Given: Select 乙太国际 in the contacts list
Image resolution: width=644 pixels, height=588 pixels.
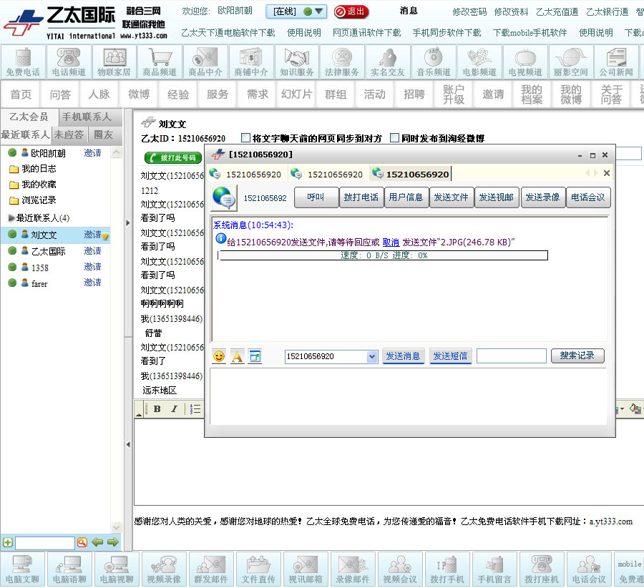Looking at the screenshot, I should point(48,251).
